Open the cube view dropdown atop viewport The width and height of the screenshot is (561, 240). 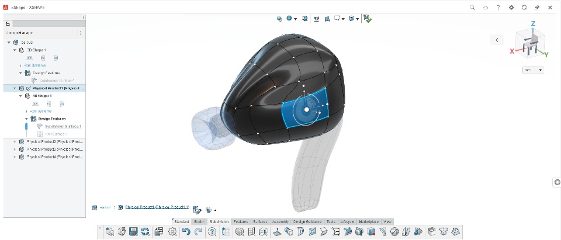(358, 19)
